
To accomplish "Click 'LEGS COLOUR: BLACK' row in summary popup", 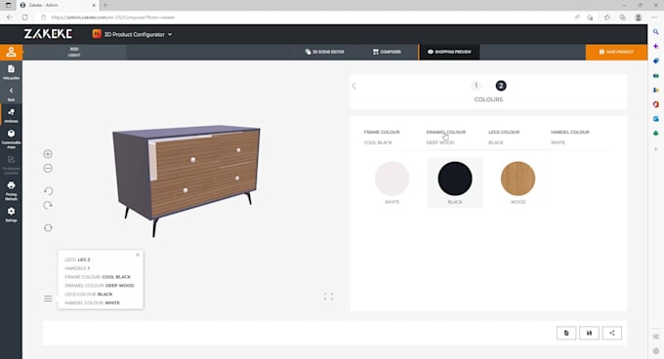I will tap(89, 294).
